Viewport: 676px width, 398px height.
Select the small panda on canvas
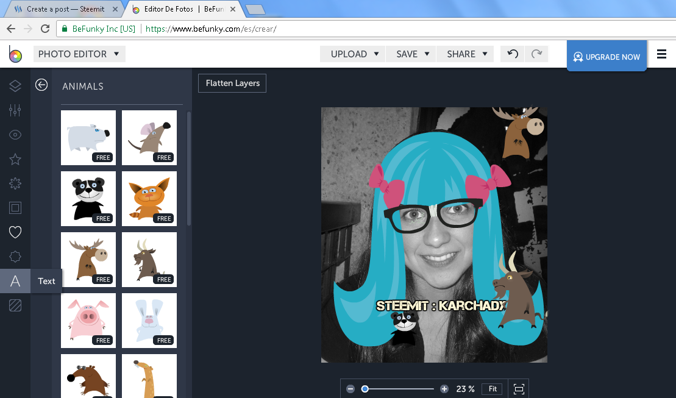pos(404,328)
